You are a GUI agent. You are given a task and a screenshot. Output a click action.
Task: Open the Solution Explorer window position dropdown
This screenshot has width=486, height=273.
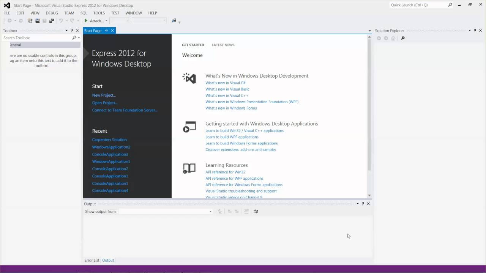(x=470, y=31)
